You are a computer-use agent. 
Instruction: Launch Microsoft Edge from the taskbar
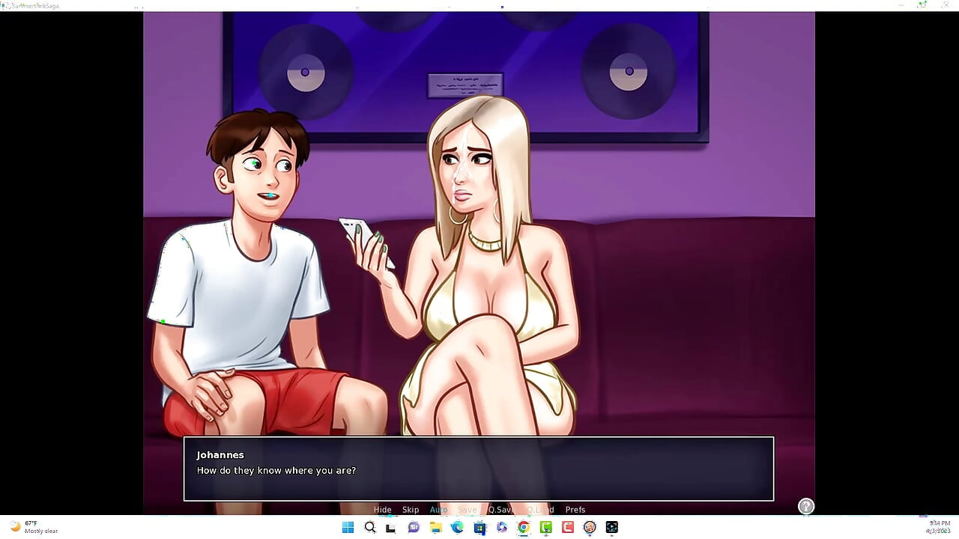[457, 528]
